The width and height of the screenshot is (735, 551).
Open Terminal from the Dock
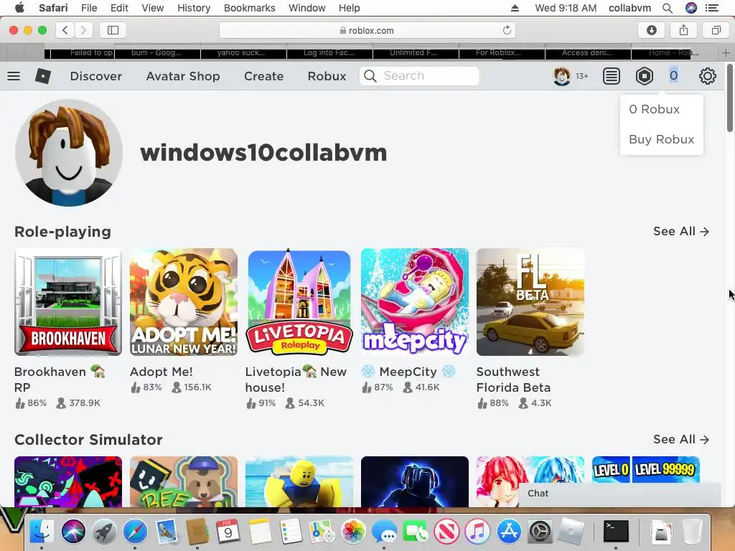[x=615, y=532]
